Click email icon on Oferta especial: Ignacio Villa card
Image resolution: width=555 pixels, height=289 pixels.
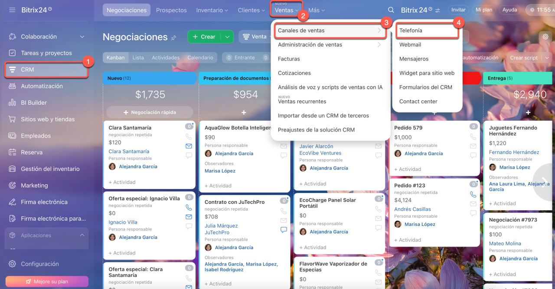[x=189, y=217]
